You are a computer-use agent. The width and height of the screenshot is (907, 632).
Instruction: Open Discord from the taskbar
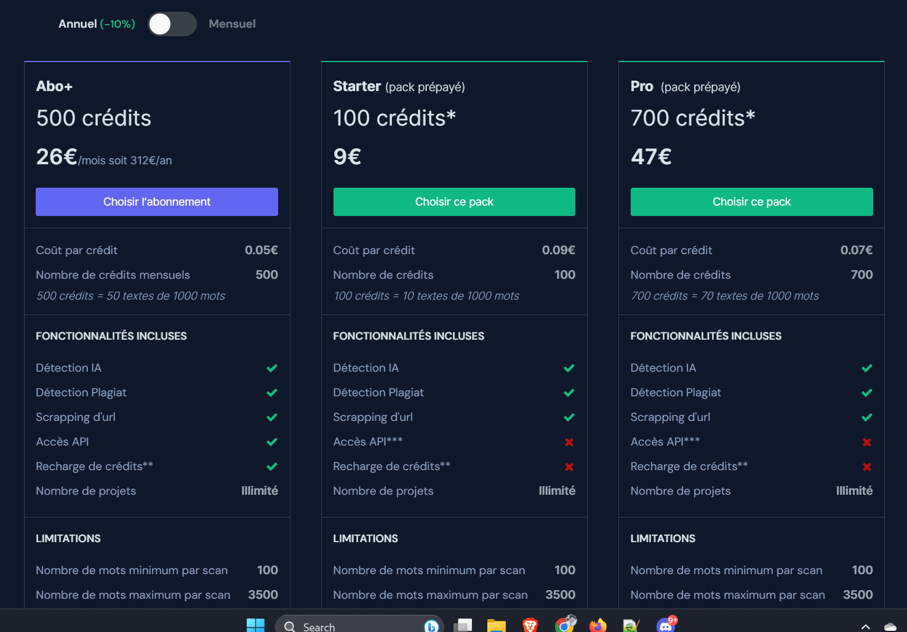[x=666, y=625]
